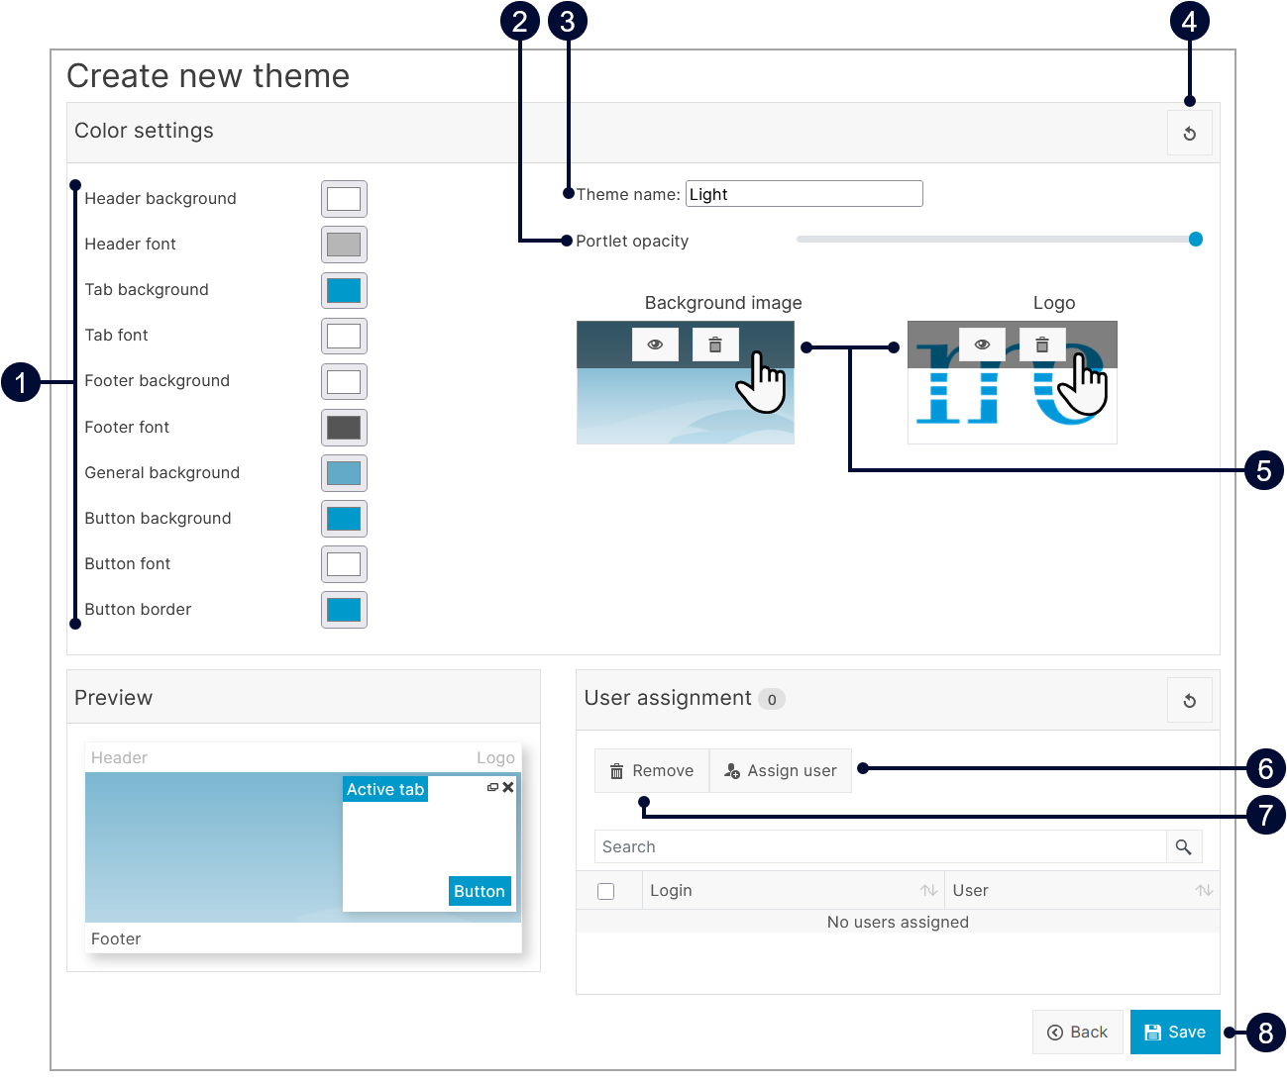Toggle the select-all users checkbox
Viewport: 1287px width, 1084px height.
(606, 891)
